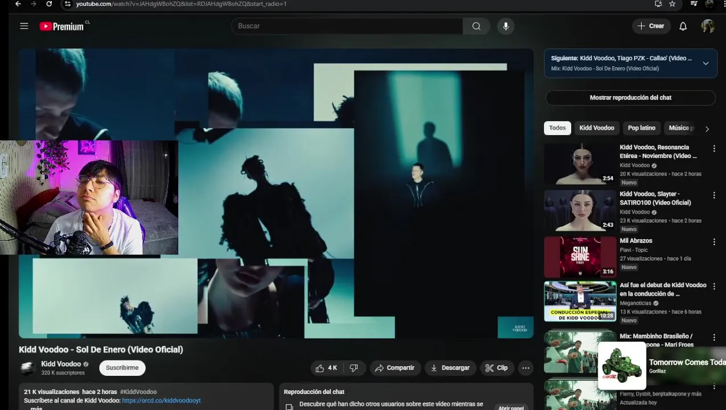Start voice search with microphone icon
The width and height of the screenshot is (726, 410).
[x=505, y=26]
